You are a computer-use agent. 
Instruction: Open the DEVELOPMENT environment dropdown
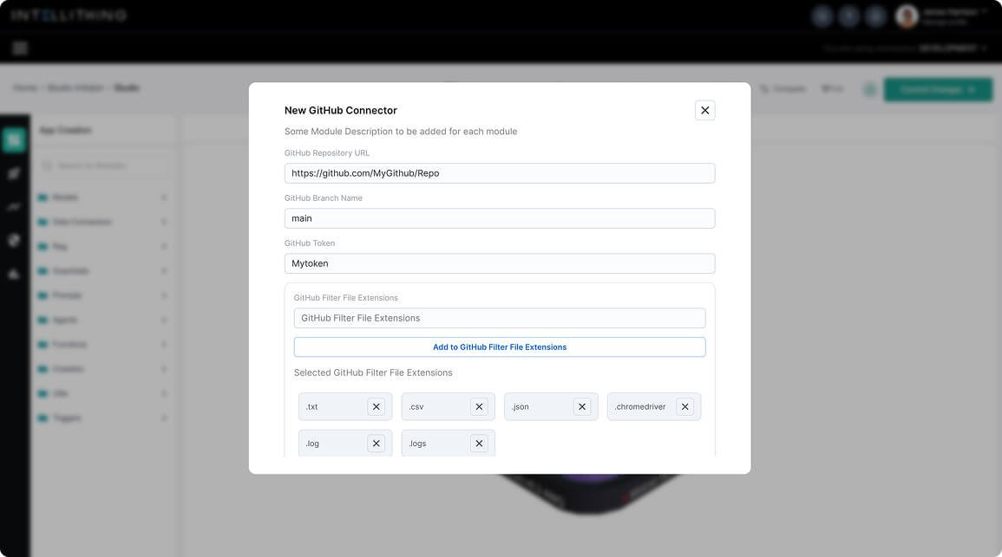tap(953, 49)
